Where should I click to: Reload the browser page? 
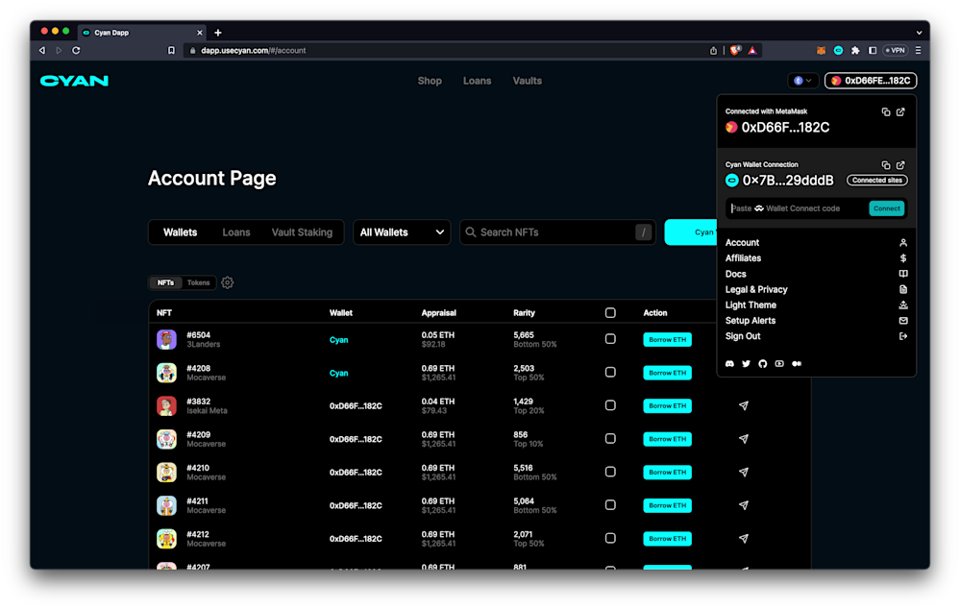point(76,50)
